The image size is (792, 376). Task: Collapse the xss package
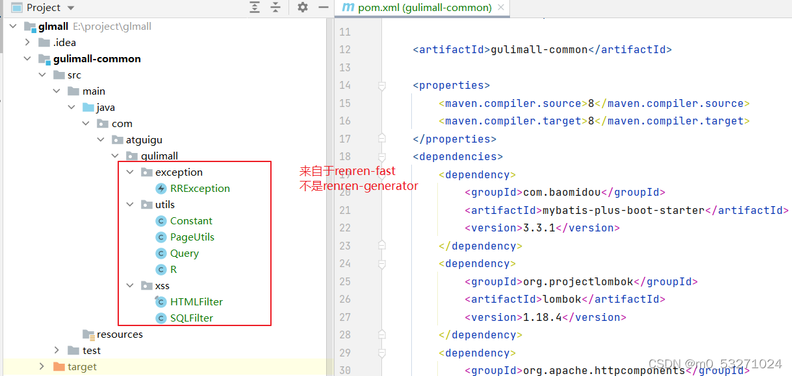130,286
